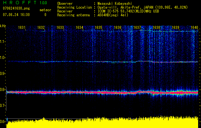Select the 1640 time marker
Image resolution: width=201 pixels, height=128 pixels.
coord(194,28)
